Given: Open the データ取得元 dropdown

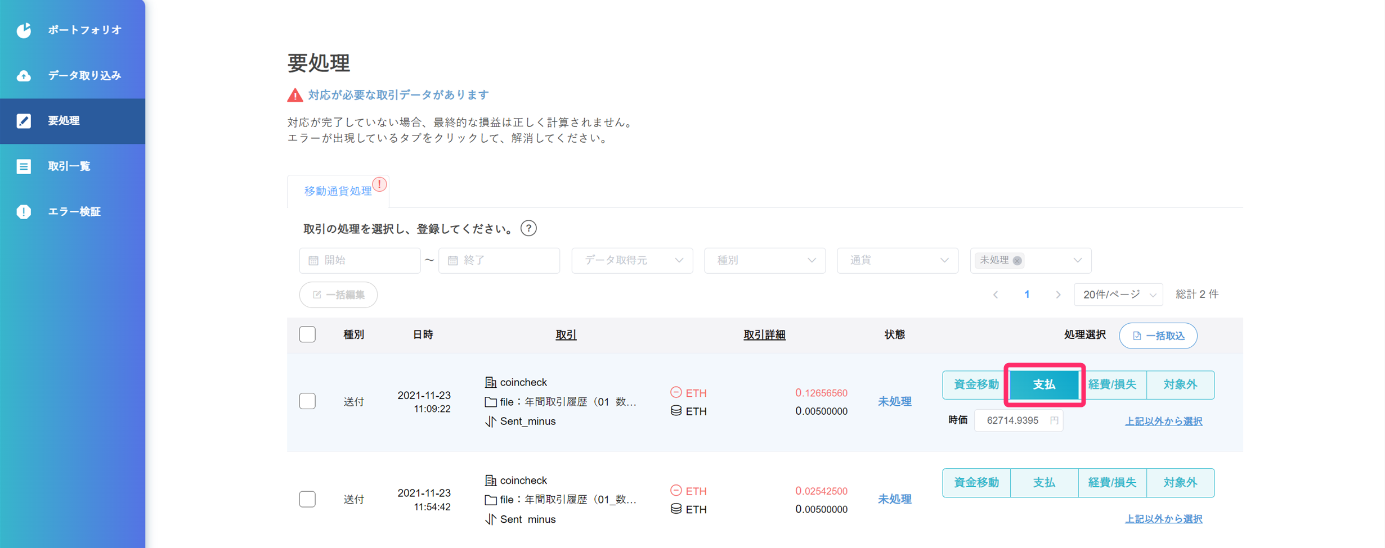Looking at the screenshot, I should (x=632, y=261).
